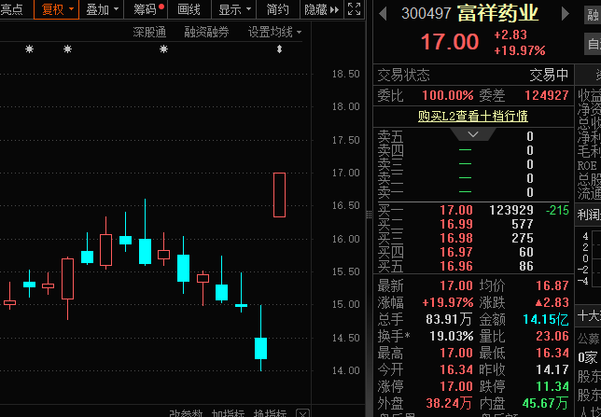Click the 融资融券 margin trading tag
The height and width of the screenshot is (417, 601).
(206, 32)
